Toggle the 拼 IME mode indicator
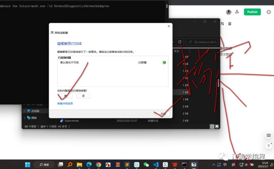This screenshot has width=274, height=169. click(233, 165)
